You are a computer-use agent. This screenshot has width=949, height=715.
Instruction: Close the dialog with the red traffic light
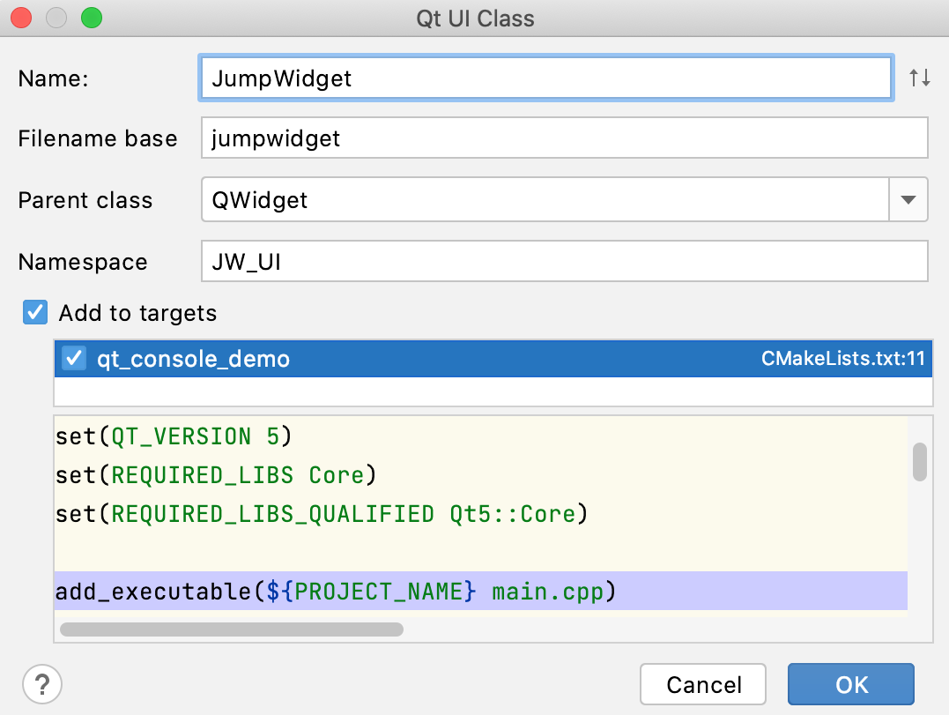coord(20,17)
